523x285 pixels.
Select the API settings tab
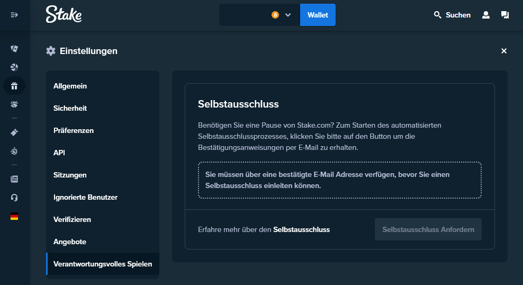(103, 153)
